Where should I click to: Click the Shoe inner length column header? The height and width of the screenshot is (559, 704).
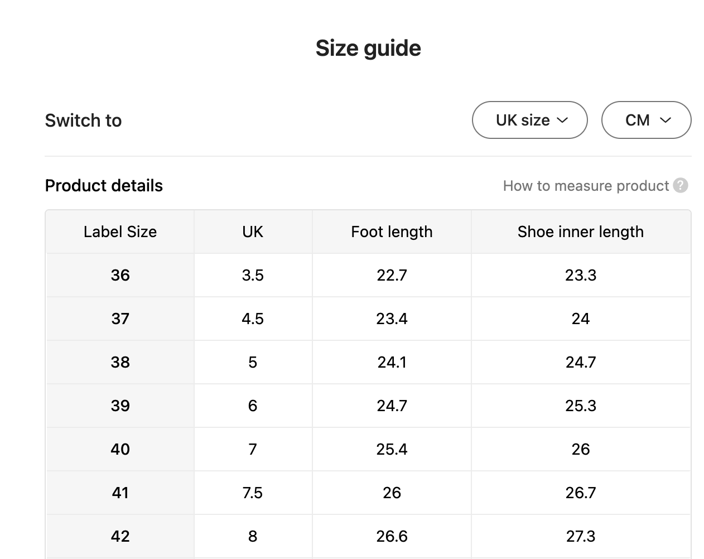pyautogui.click(x=580, y=232)
